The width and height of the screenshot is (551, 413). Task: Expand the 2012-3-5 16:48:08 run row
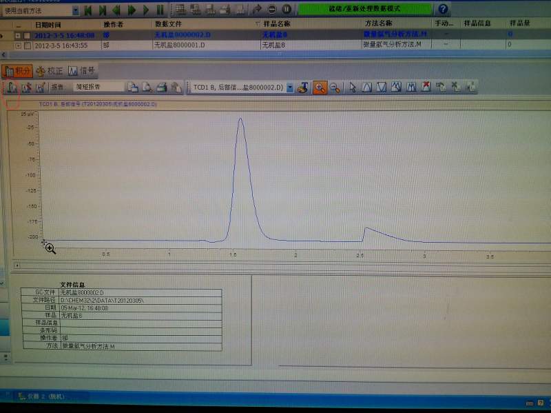tap(18, 36)
